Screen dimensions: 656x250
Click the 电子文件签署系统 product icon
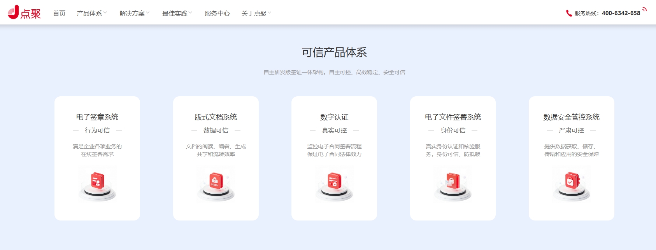453,182
